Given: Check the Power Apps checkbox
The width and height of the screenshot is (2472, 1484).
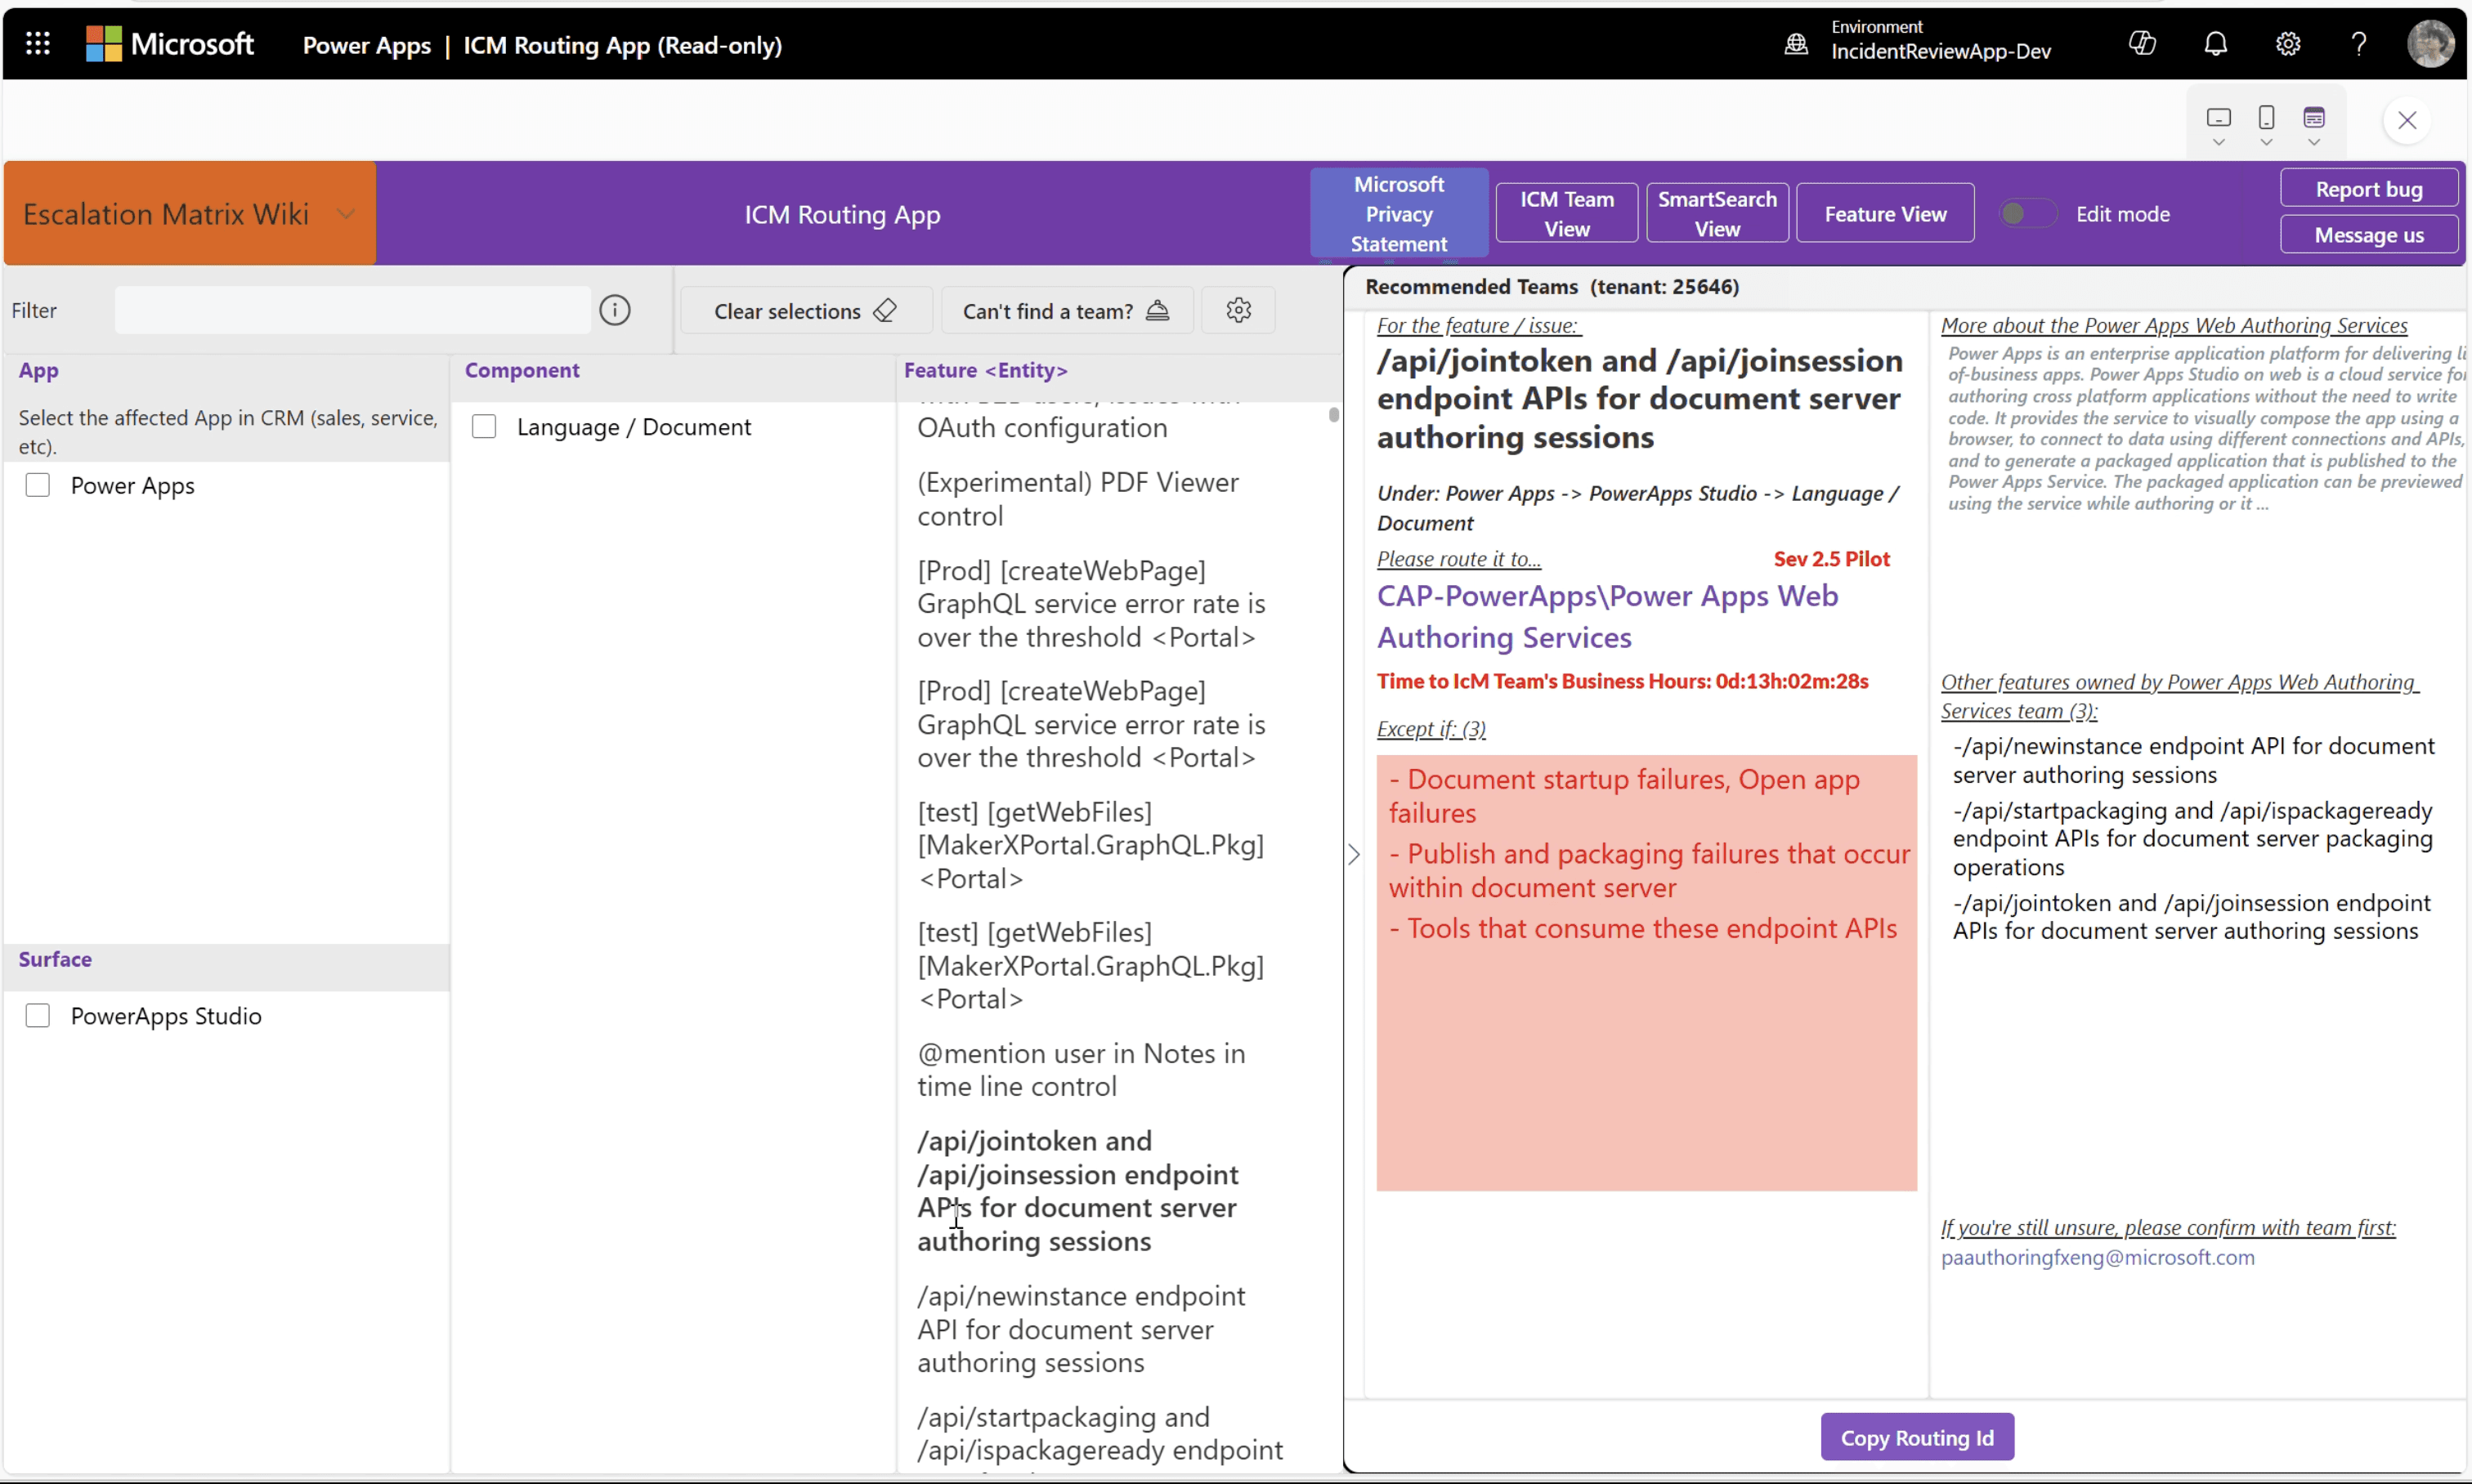Looking at the screenshot, I should (38, 485).
